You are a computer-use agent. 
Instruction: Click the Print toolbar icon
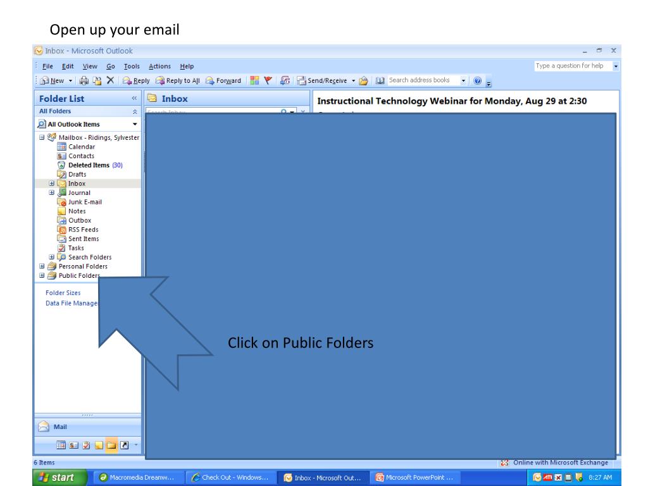click(84, 80)
